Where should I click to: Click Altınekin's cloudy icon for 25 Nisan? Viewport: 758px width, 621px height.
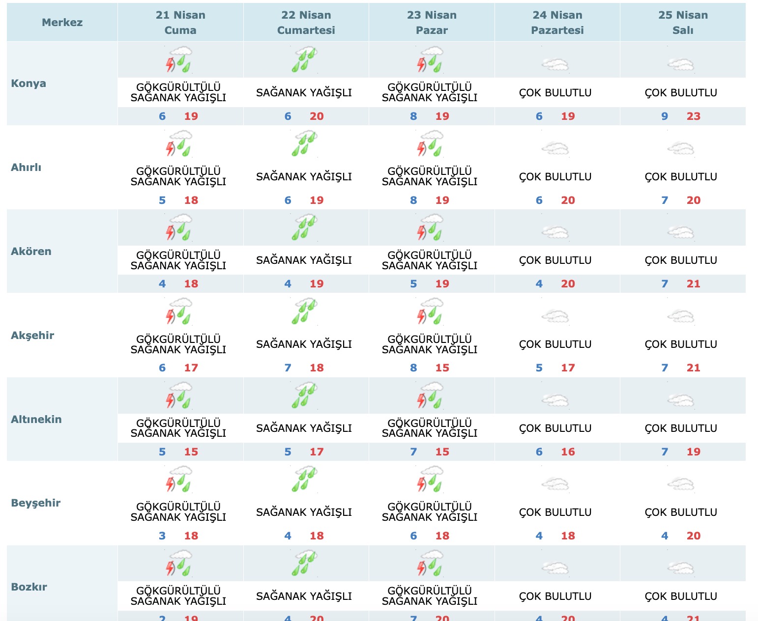click(x=681, y=401)
